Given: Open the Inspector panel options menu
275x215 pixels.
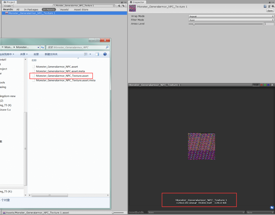Looking at the screenshot, I should (x=273, y=2).
